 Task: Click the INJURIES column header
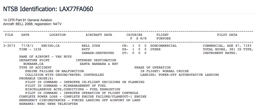134,35
